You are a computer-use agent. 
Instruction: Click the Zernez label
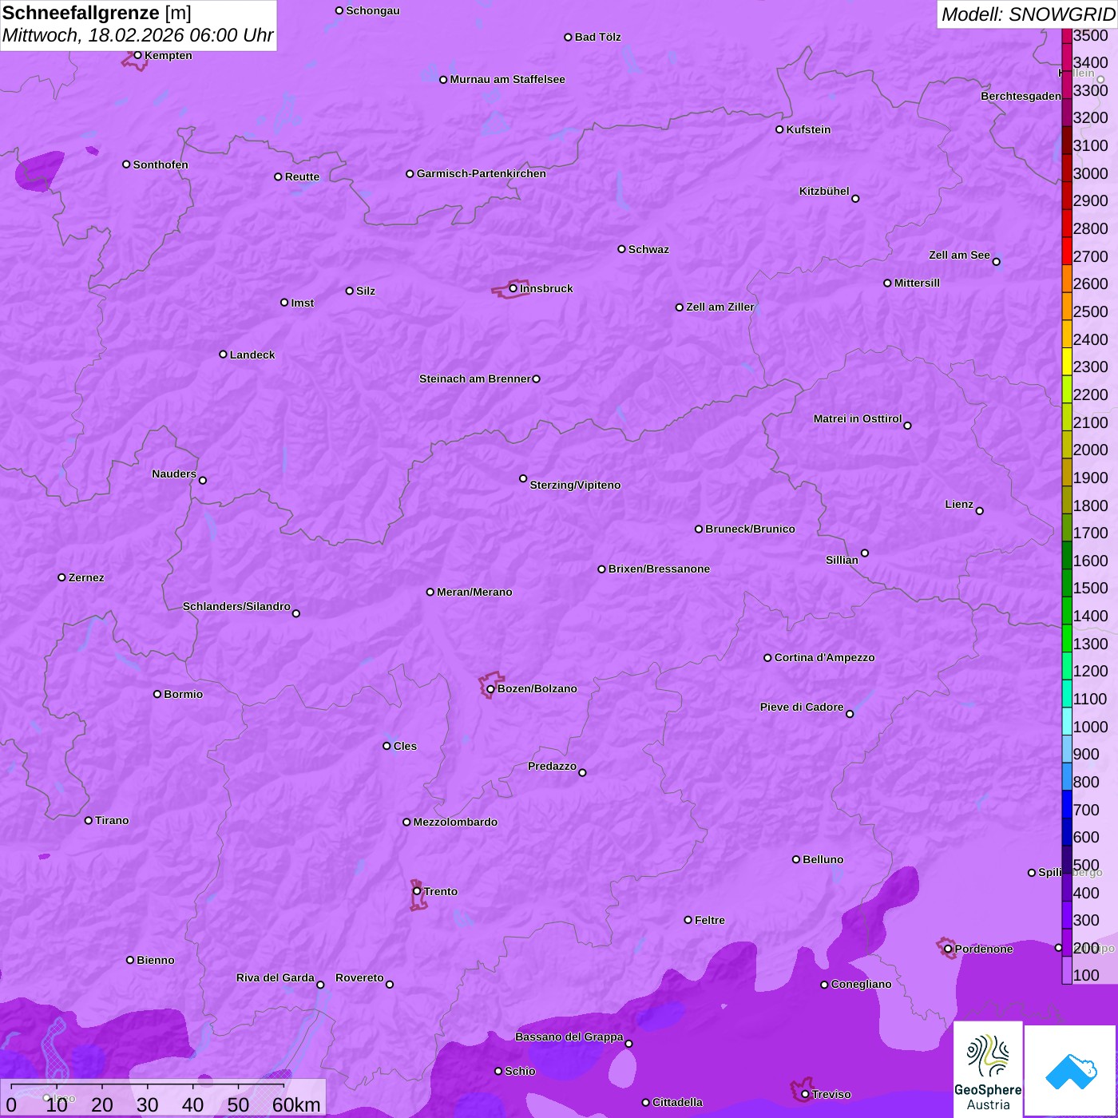pos(86,577)
